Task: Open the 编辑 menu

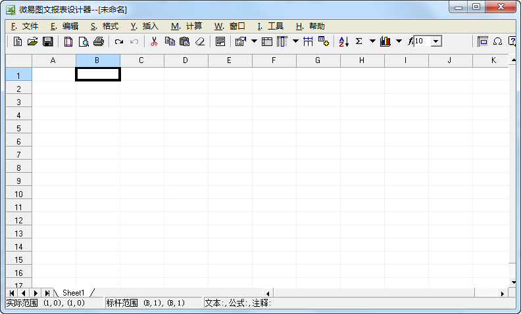Action: coord(64,26)
